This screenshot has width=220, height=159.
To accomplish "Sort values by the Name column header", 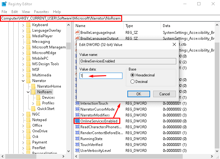I will [x=99, y=26].
